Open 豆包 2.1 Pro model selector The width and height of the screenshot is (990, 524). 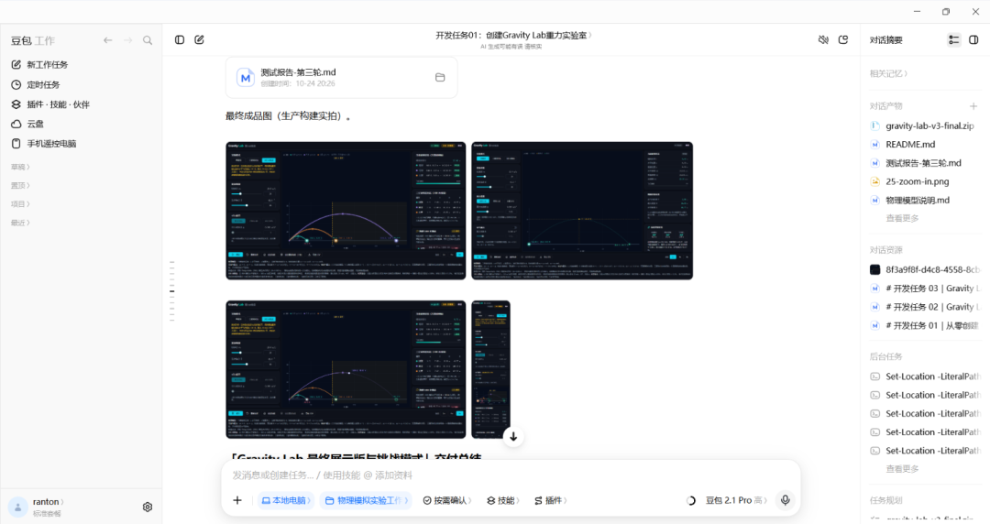736,500
